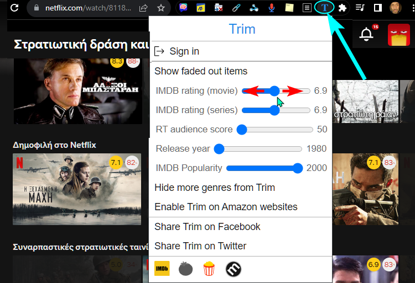Click the IMDB Popularity slider
Screen dimensions: 415x283
264,168
